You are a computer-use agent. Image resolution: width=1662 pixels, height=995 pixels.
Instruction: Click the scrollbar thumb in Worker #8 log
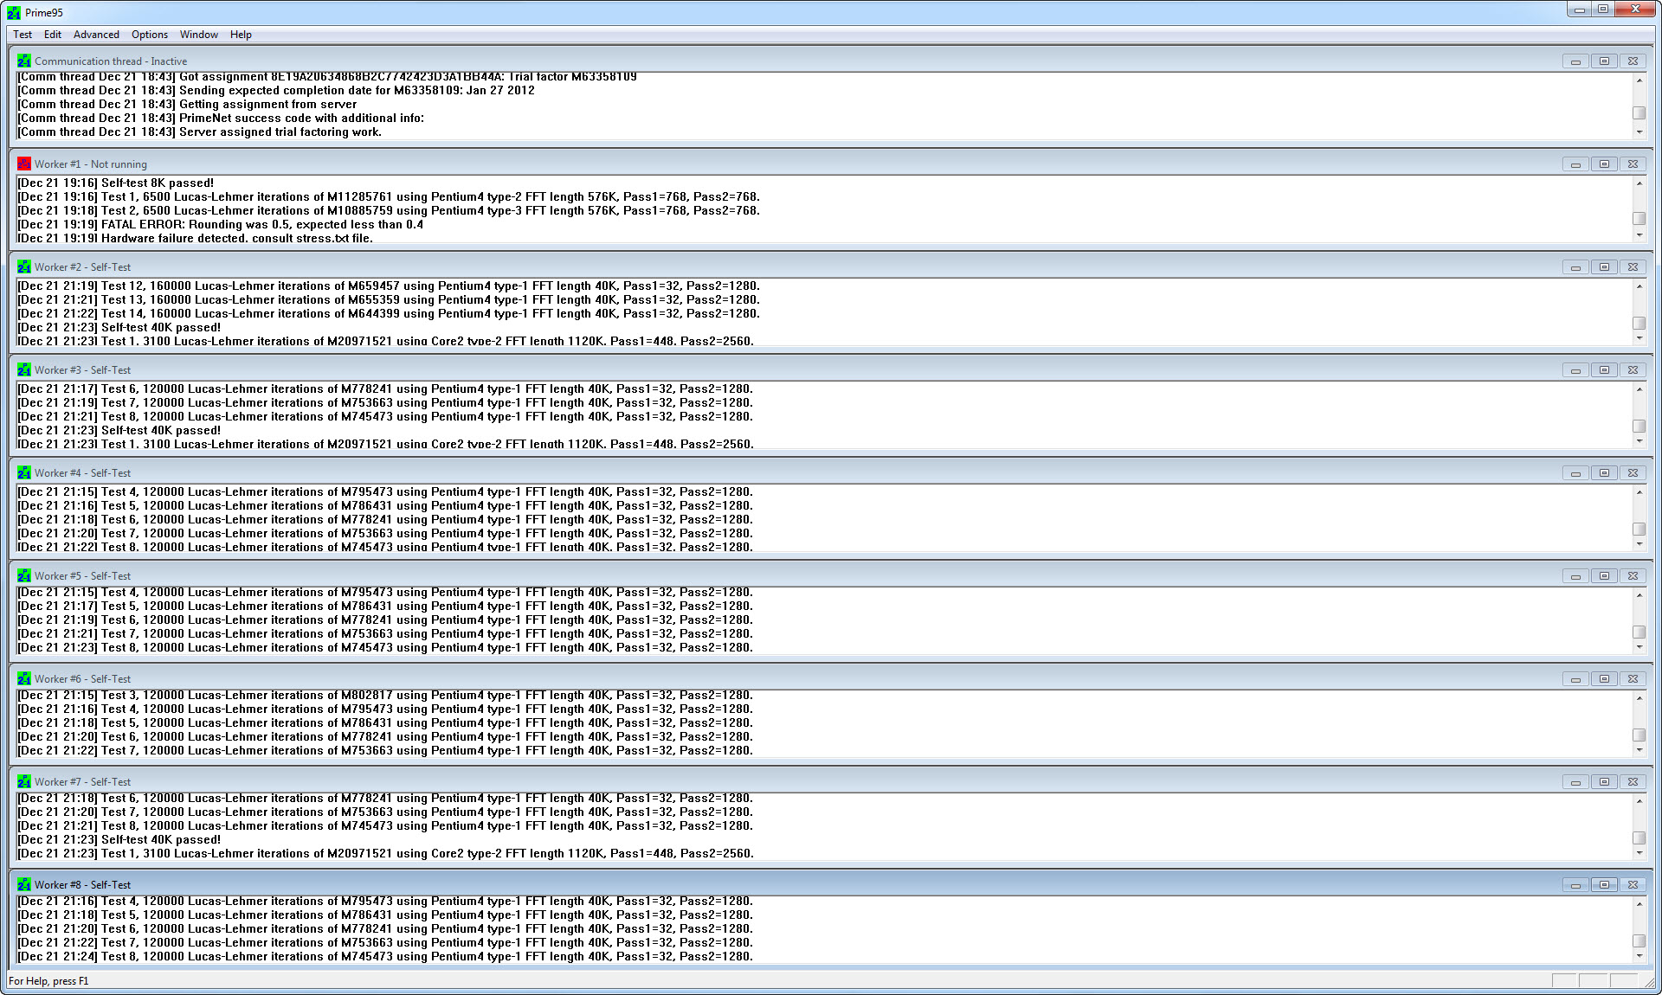coord(1639,941)
